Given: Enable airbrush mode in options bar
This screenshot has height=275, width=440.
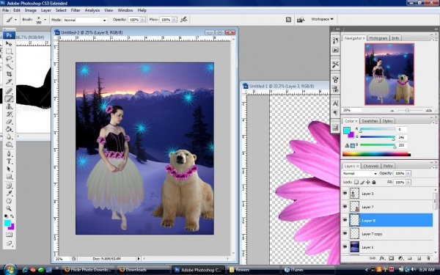Looking at the screenshot, I should coord(184,19).
